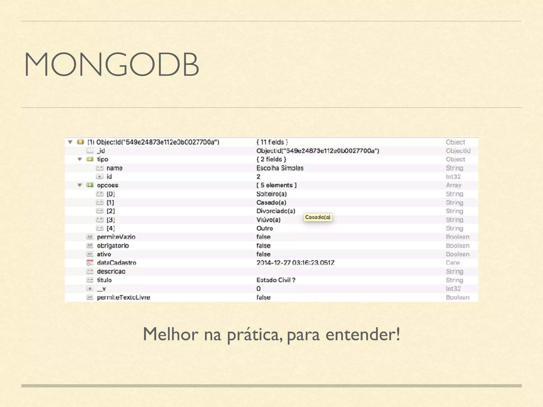Click the Date type label
This screenshot has height=407, width=543.
pyautogui.click(x=453, y=263)
